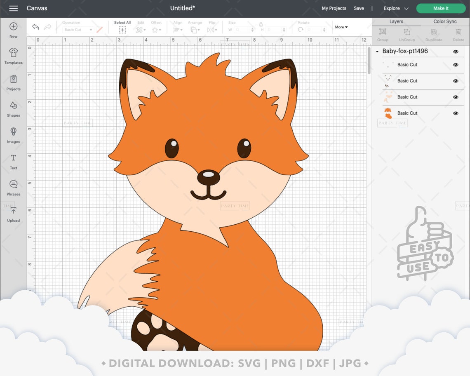Hide the bottom orange Basic Cut layer
Screen dimensions: 470x376
(456, 113)
